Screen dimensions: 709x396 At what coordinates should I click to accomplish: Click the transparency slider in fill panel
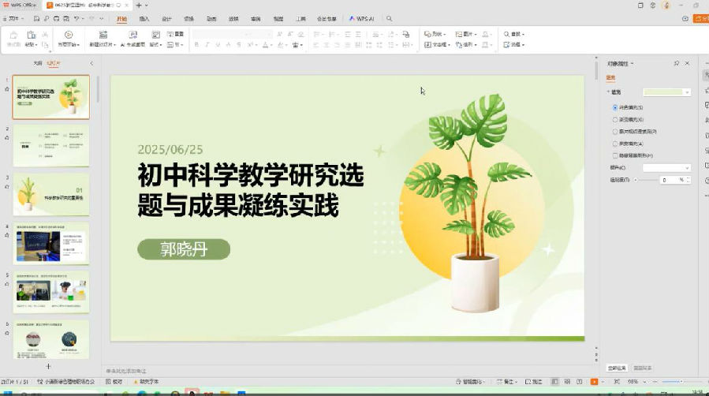(x=645, y=180)
